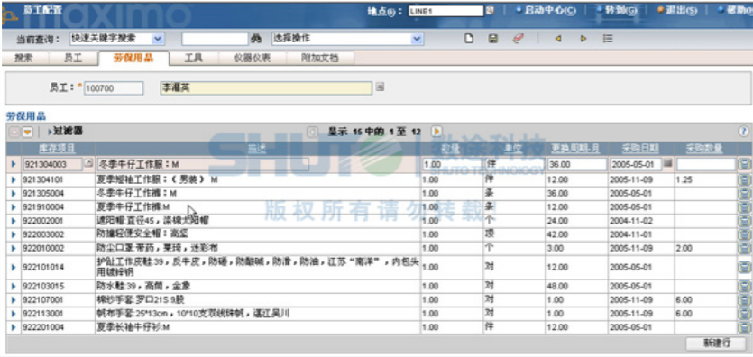This screenshot has height=357, width=753.
Task: Open the 工具 tab
Action: [194, 58]
